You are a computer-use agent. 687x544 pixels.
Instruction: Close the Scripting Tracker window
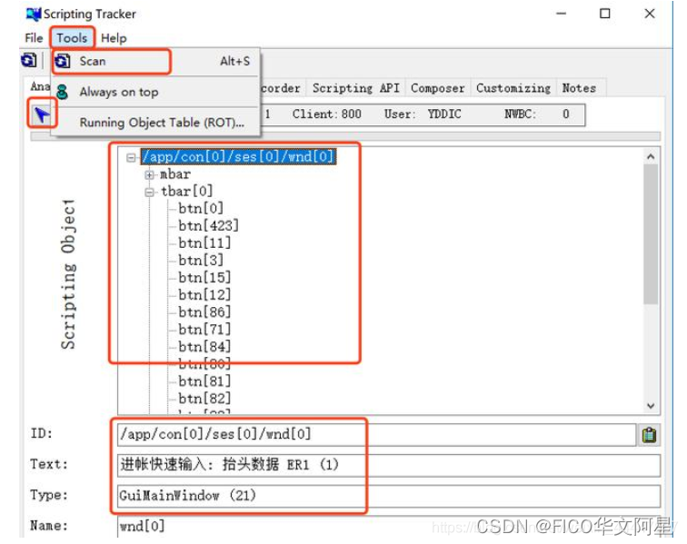tap(650, 14)
